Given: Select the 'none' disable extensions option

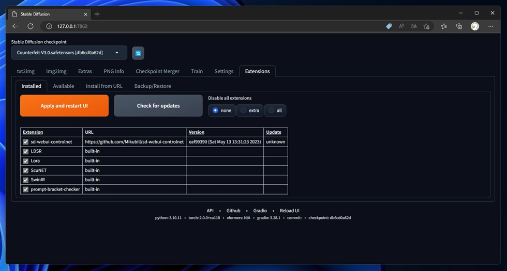Looking at the screenshot, I should 222,110.
